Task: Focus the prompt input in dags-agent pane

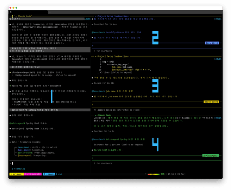Action: point(157,104)
